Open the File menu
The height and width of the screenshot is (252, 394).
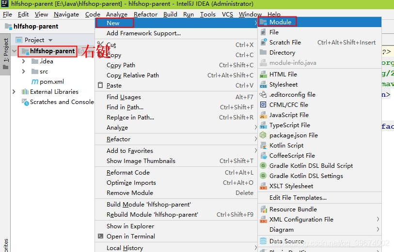pos(7,15)
